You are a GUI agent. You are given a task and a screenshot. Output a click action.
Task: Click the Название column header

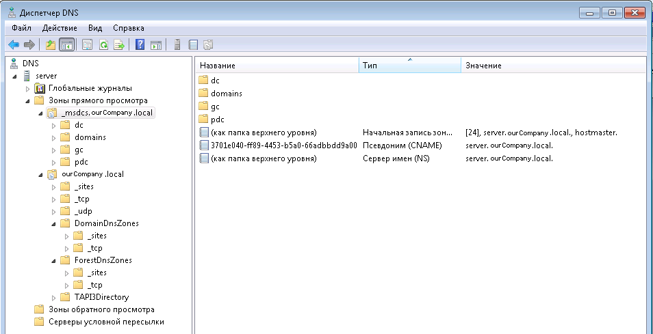(x=277, y=66)
